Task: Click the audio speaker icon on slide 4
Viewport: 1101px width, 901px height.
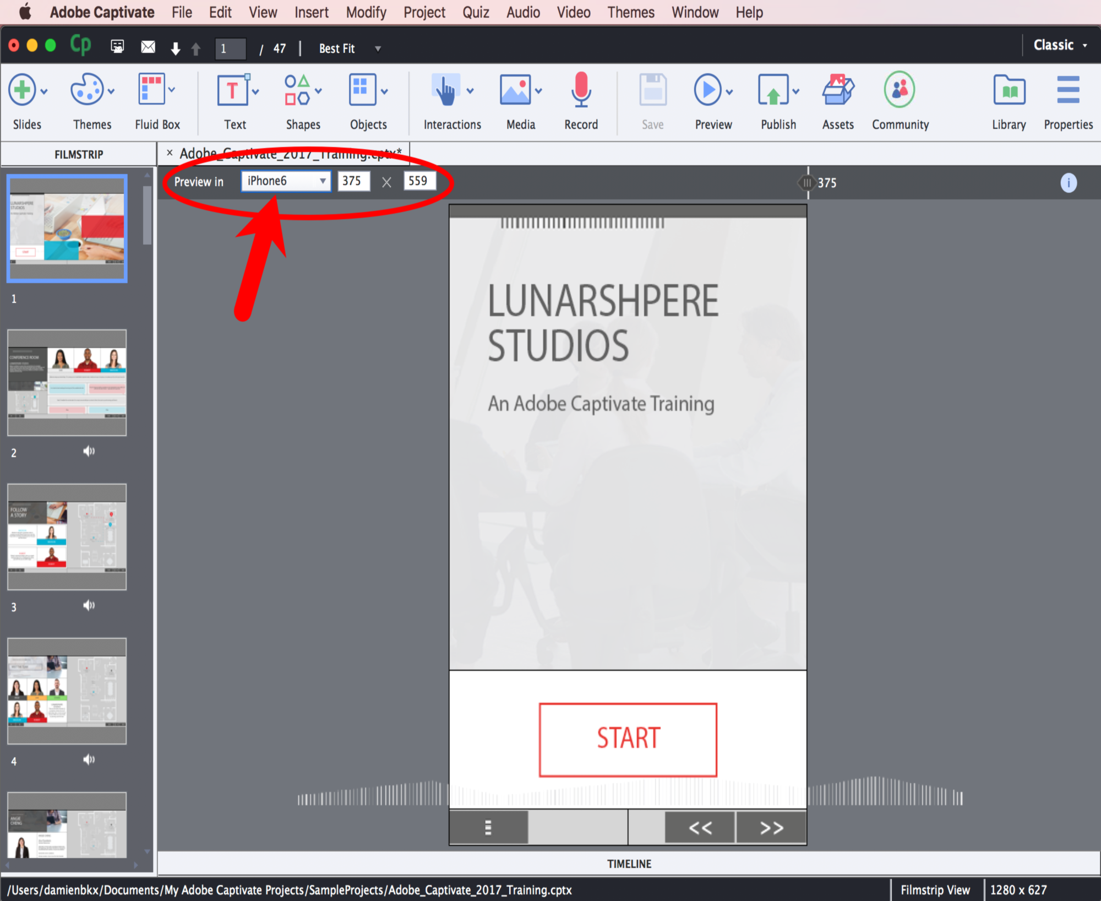Action: (89, 759)
